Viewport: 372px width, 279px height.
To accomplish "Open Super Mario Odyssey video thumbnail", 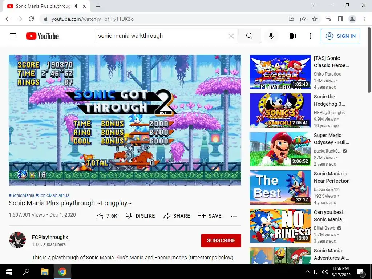I will (280, 149).
